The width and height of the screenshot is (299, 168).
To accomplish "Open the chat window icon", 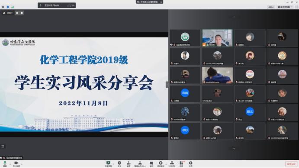I will coord(151,164).
